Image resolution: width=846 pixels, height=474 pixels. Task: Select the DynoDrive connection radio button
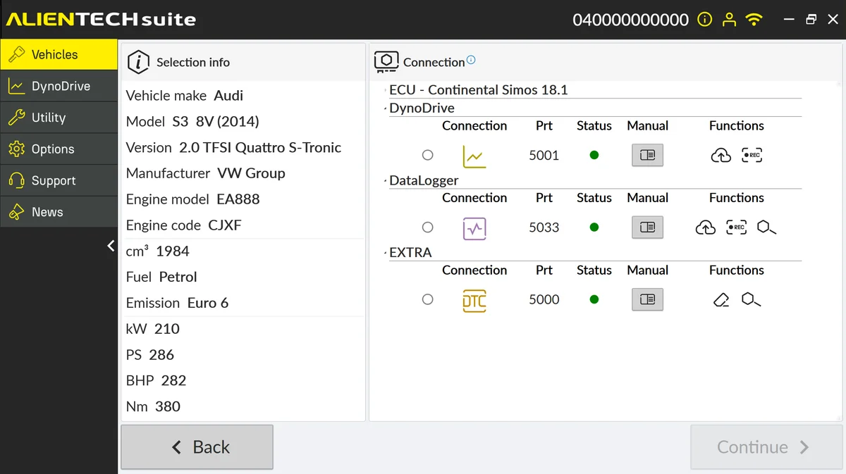point(427,155)
